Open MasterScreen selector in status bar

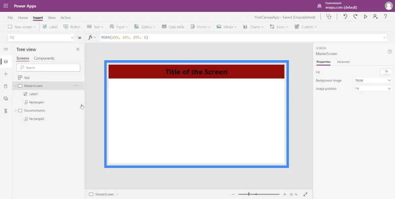pyautogui.click(x=104, y=194)
